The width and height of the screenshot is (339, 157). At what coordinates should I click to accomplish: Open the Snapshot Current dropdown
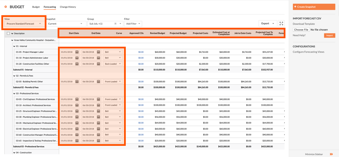click(x=65, y=24)
